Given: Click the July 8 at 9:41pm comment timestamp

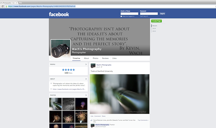Looking at the screenshot, I should pos(101,127).
